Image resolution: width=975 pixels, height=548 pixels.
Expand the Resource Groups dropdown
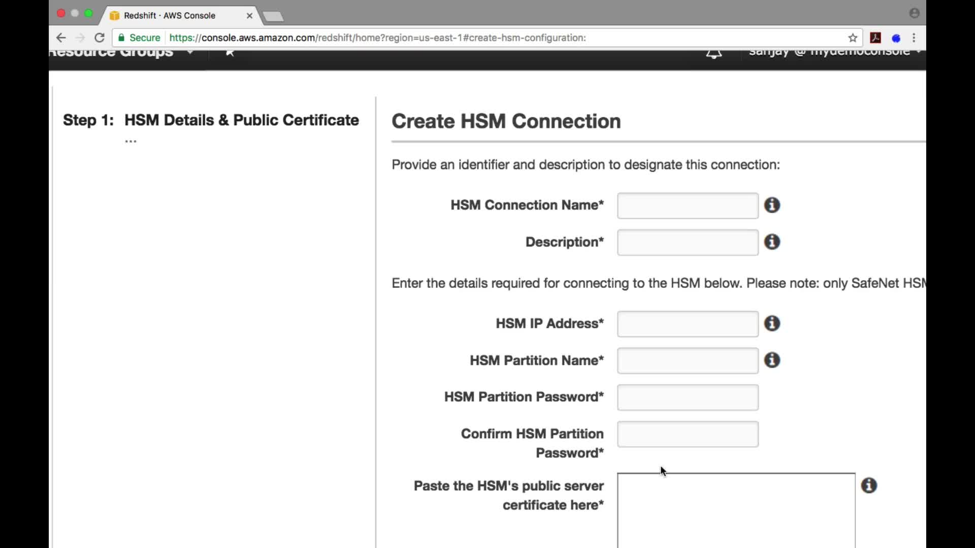pos(190,53)
